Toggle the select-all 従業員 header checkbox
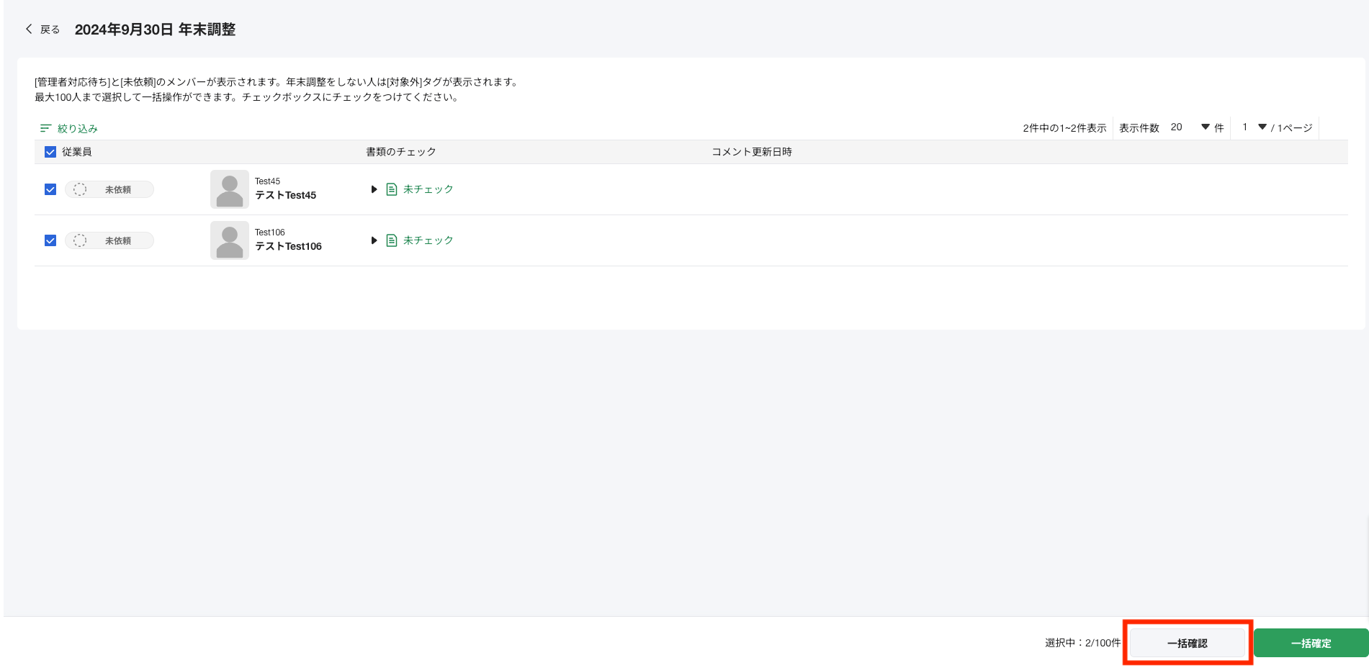This screenshot has height=668, width=1369. pyautogui.click(x=50, y=152)
